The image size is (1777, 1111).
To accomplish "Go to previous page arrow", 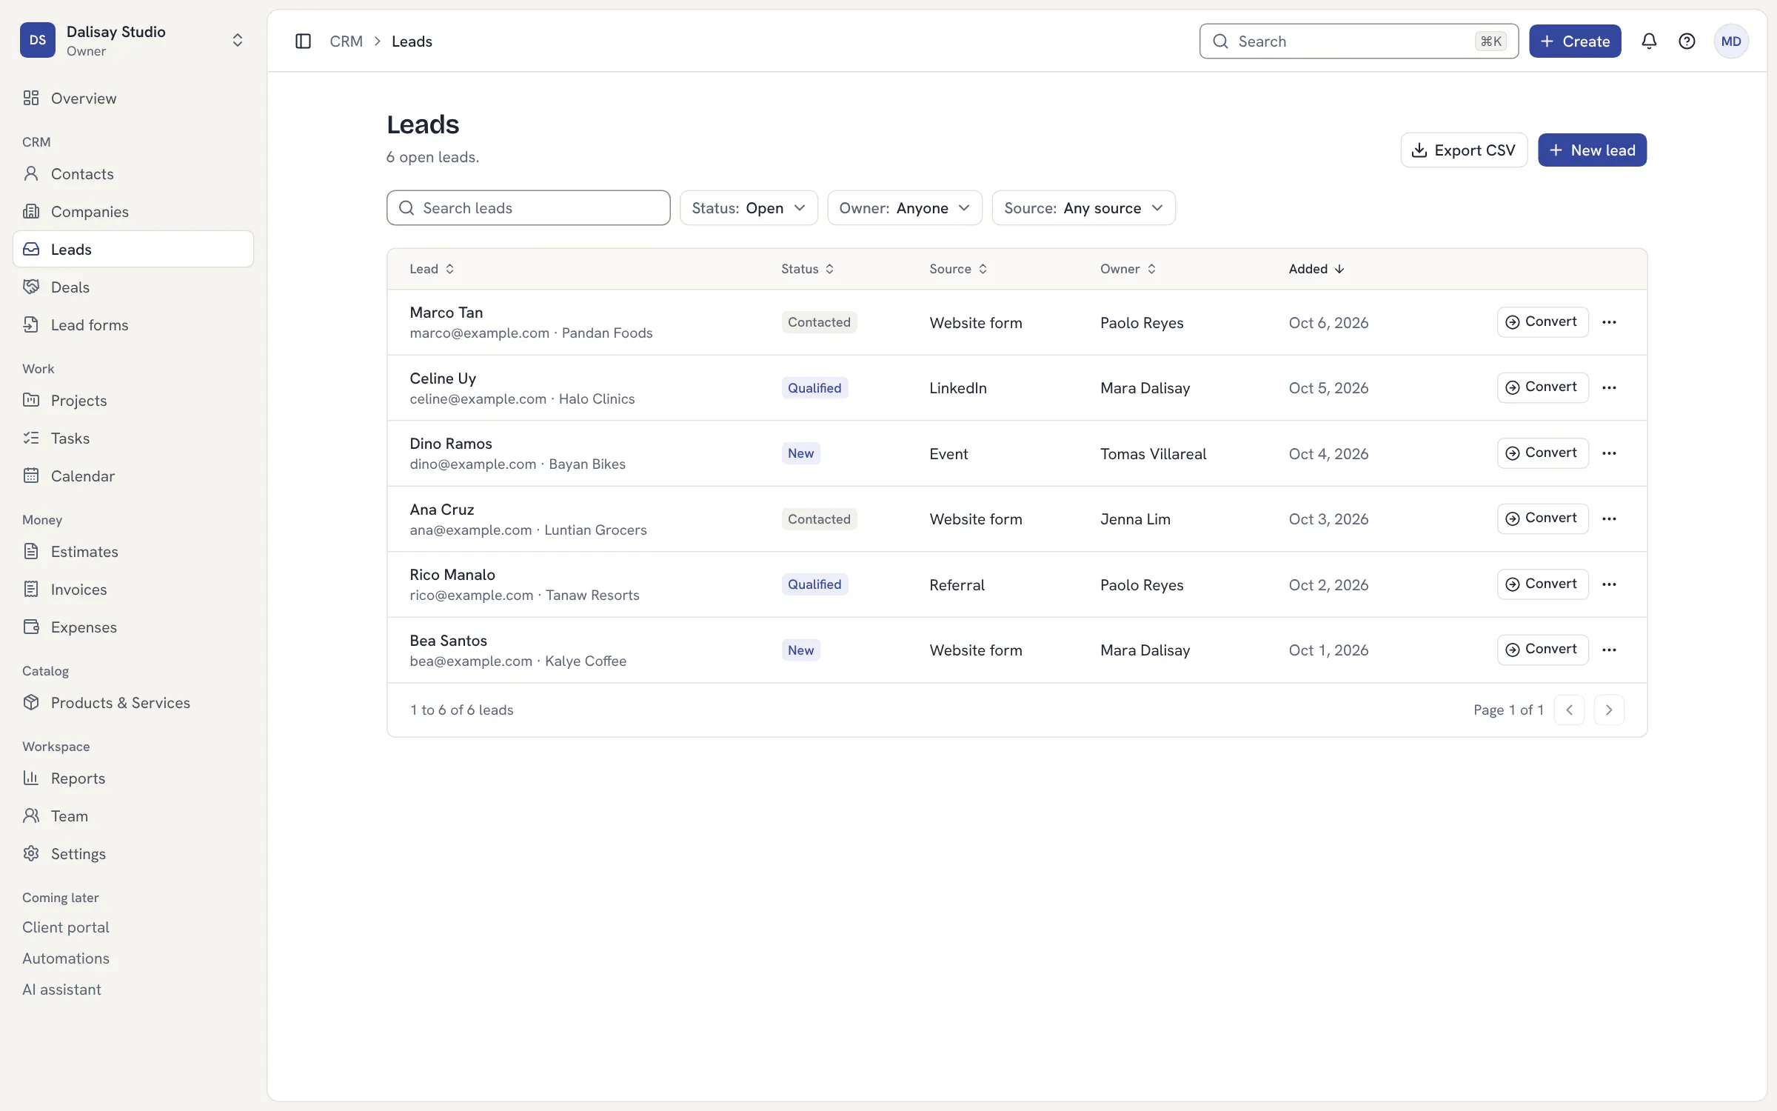I will [1569, 710].
